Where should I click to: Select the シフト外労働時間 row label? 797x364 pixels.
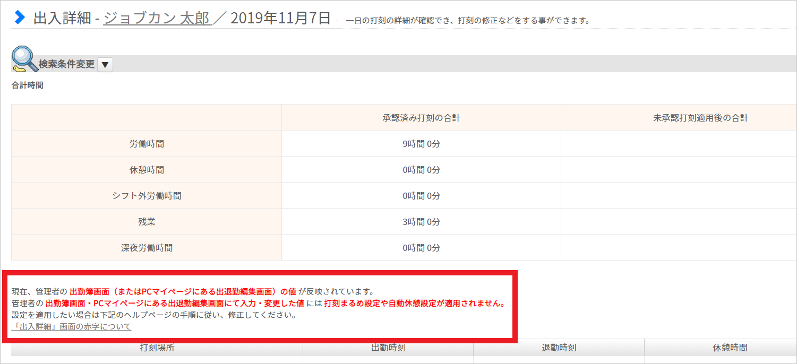coord(147,196)
